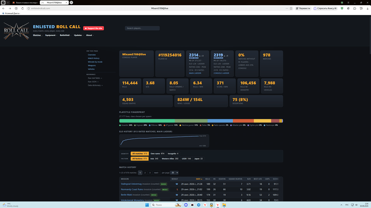The height and width of the screenshot is (208, 371).
Task: Click the next page button
Action: click(x=157, y=173)
